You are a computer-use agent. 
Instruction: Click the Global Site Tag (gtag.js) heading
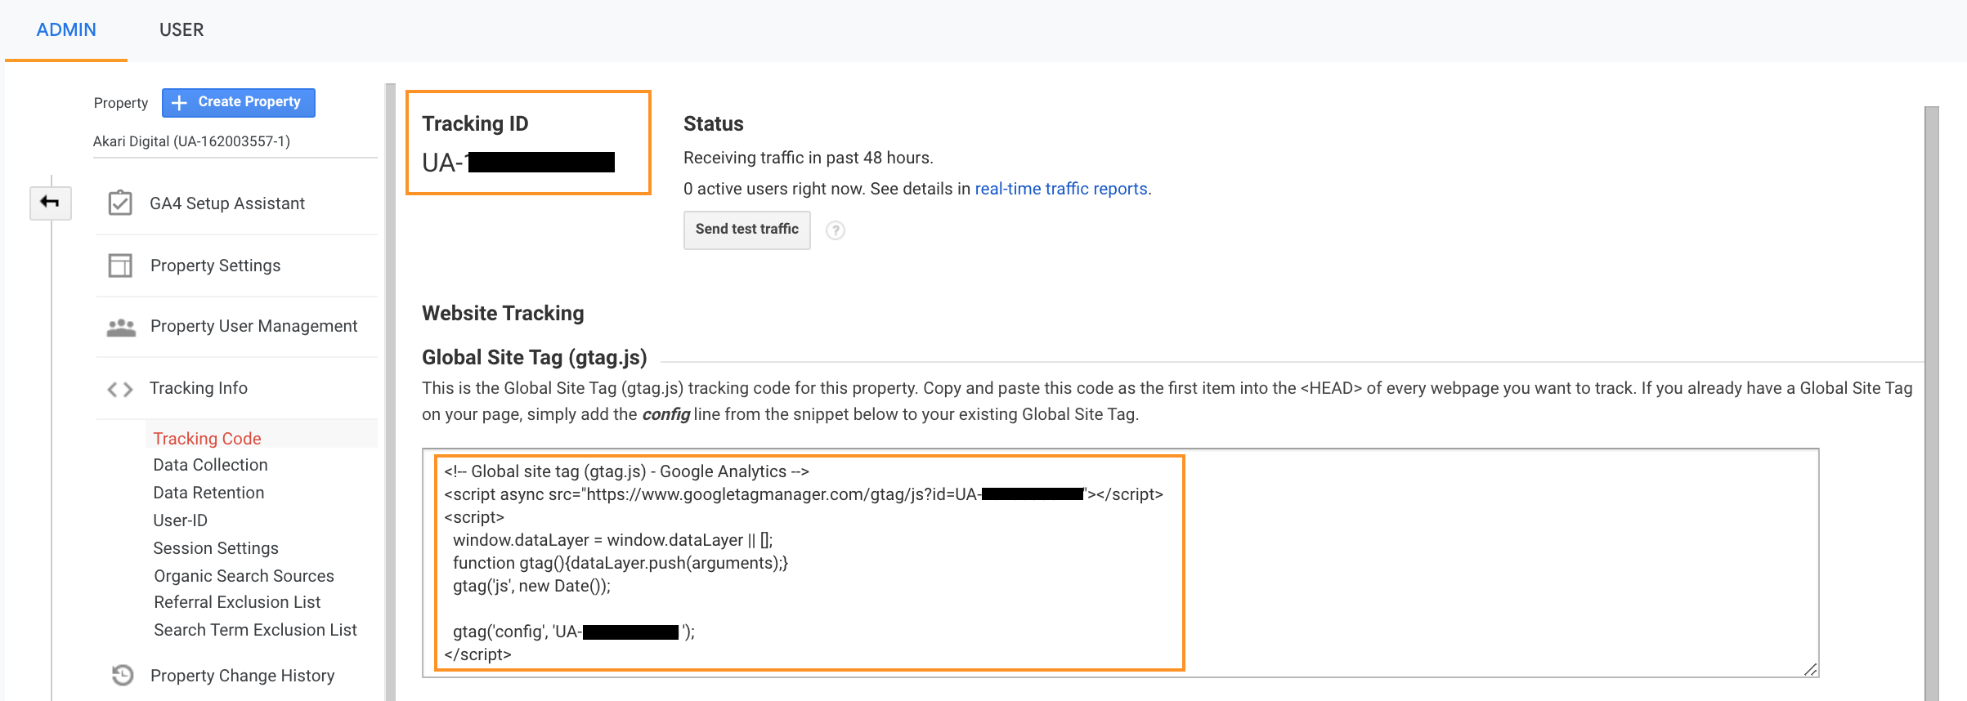click(535, 358)
